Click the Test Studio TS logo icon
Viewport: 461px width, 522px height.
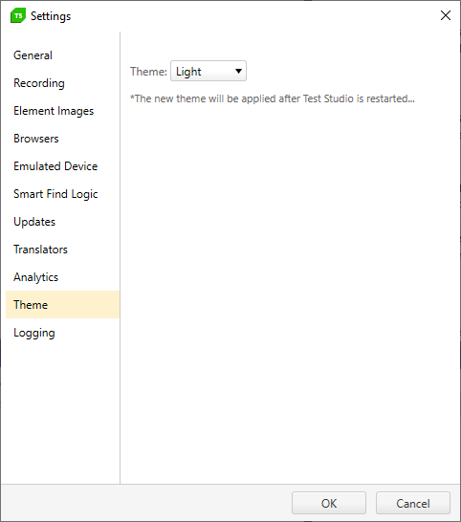[18, 15]
